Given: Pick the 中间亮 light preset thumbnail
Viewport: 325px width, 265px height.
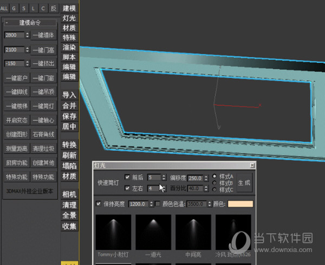Looking at the screenshot, I should click(193, 232).
